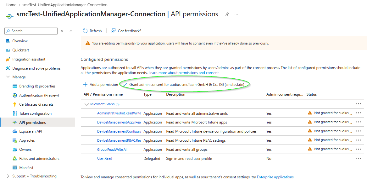367x184 pixels.
Task: Click the 'Read and write all groups' description
Action: [187, 150]
